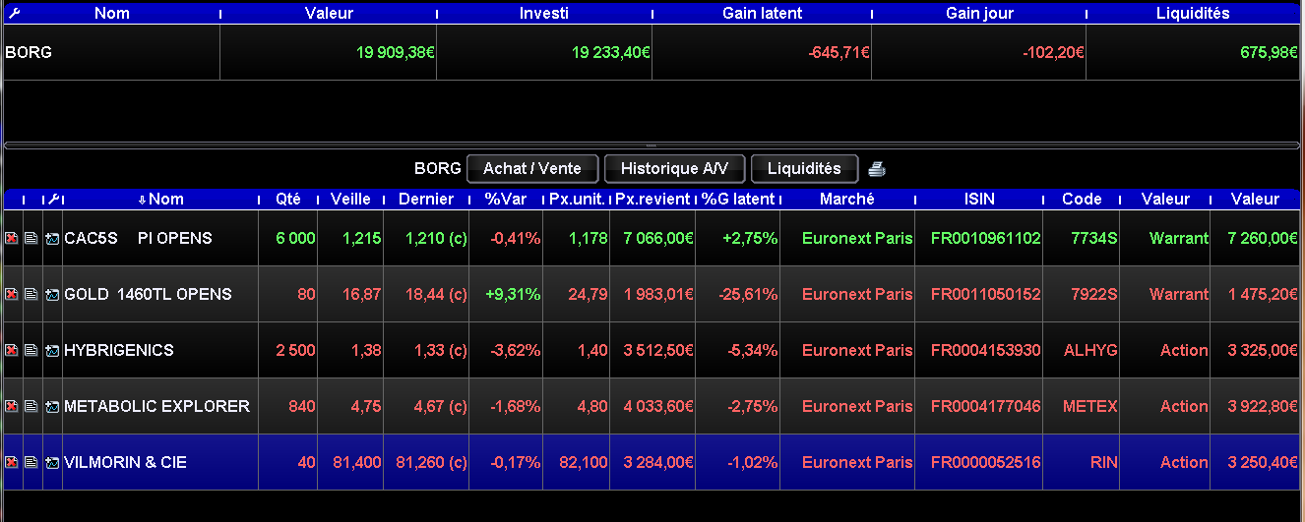Delete the CAC5S PI OPENS position
The width and height of the screenshot is (1305, 522).
[12, 238]
